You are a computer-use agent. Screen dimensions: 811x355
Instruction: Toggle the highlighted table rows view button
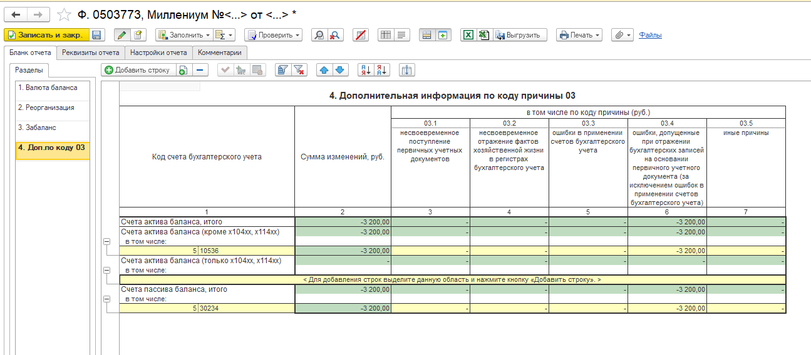click(426, 35)
